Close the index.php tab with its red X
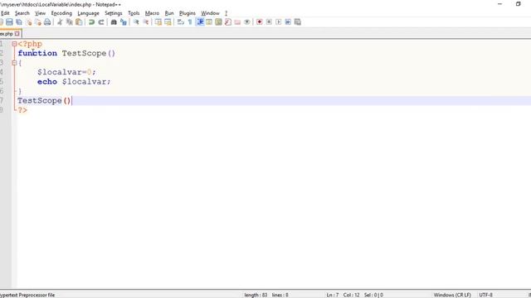 (x=17, y=34)
